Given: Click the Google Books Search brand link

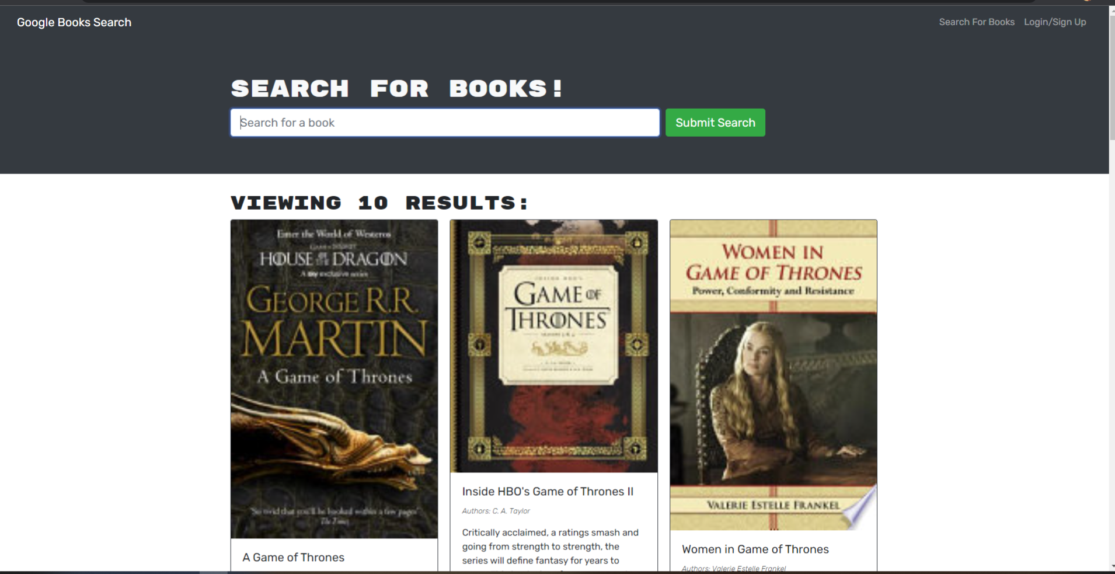Looking at the screenshot, I should click(74, 22).
